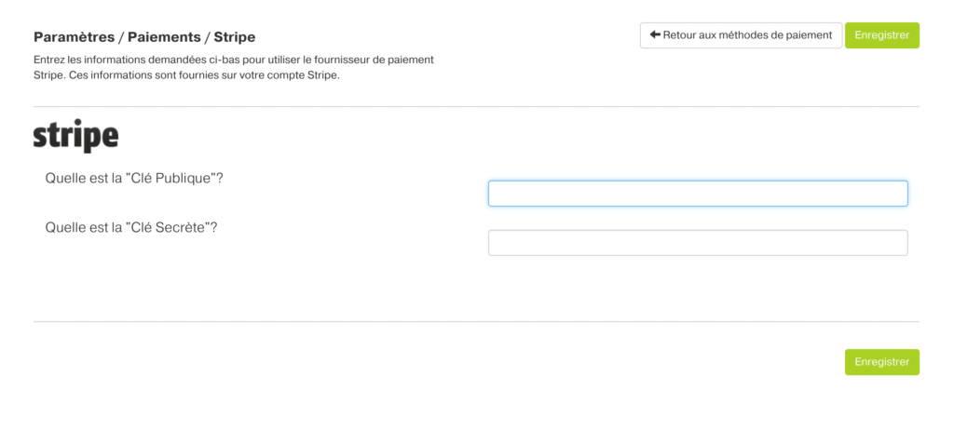Image resolution: width=954 pixels, height=430 pixels.
Task: Click the divider line above the bottom Enregistrer
Action: point(476,321)
